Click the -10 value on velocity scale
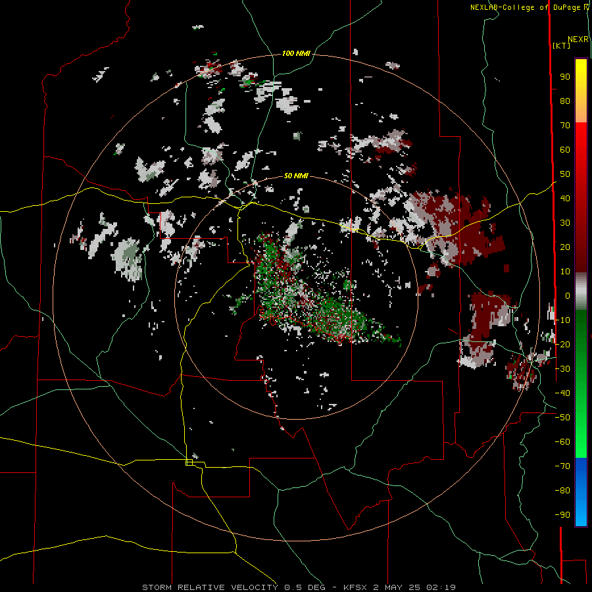Image resolution: width=592 pixels, height=592 pixels. click(x=562, y=320)
